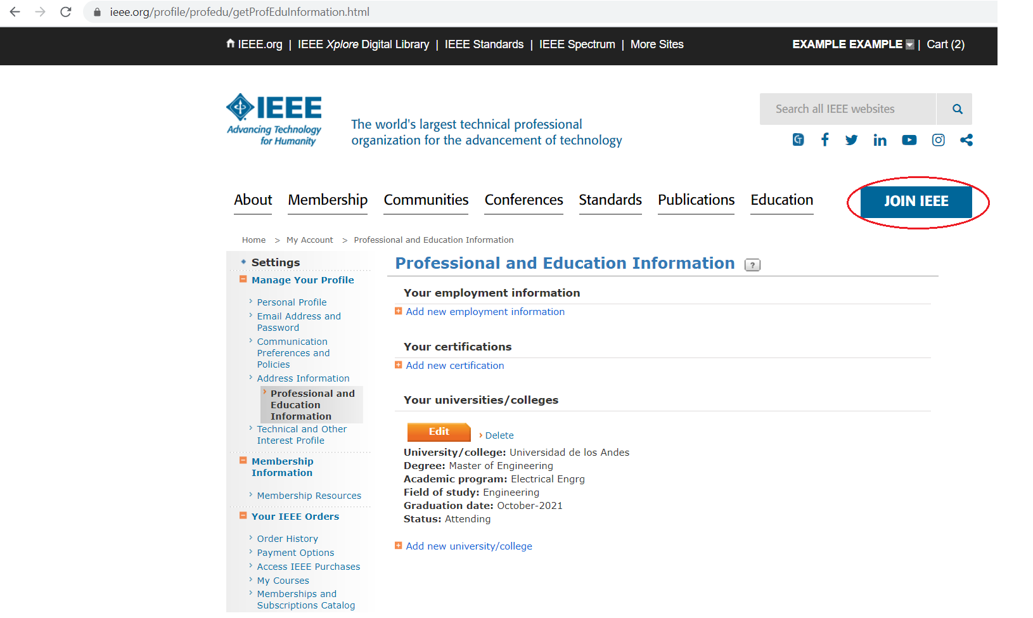Open the Communities menu
1033x618 pixels.
426,200
